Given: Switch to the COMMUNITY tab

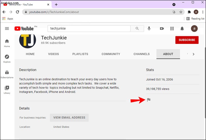Looking at the screenshot, I should click(x=111, y=54).
